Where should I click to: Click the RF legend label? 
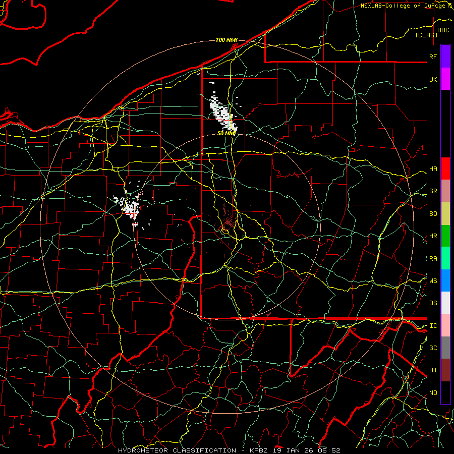click(x=433, y=56)
